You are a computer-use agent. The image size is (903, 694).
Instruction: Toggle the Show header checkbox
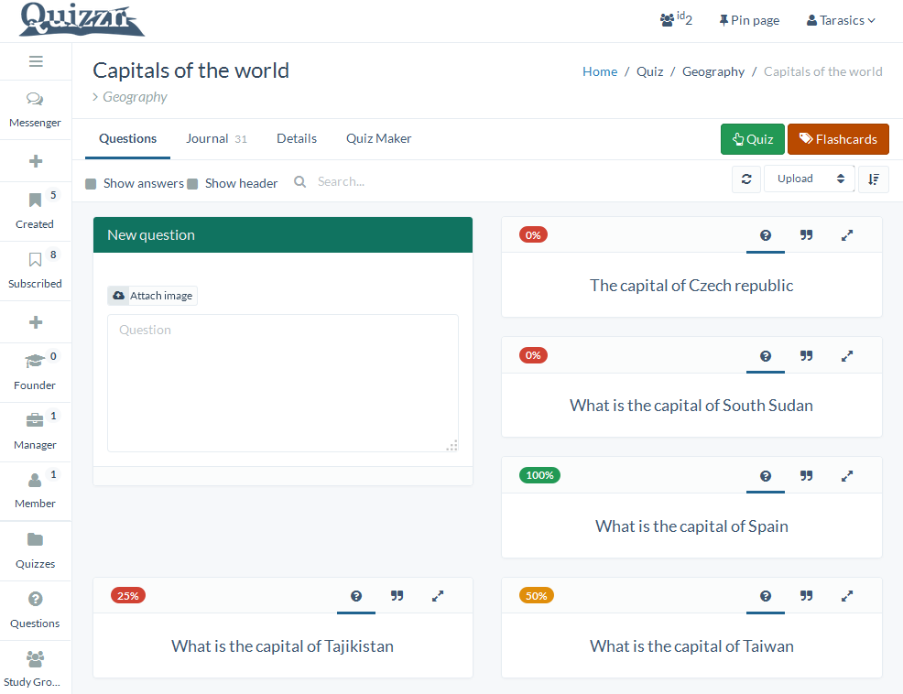point(192,184)
